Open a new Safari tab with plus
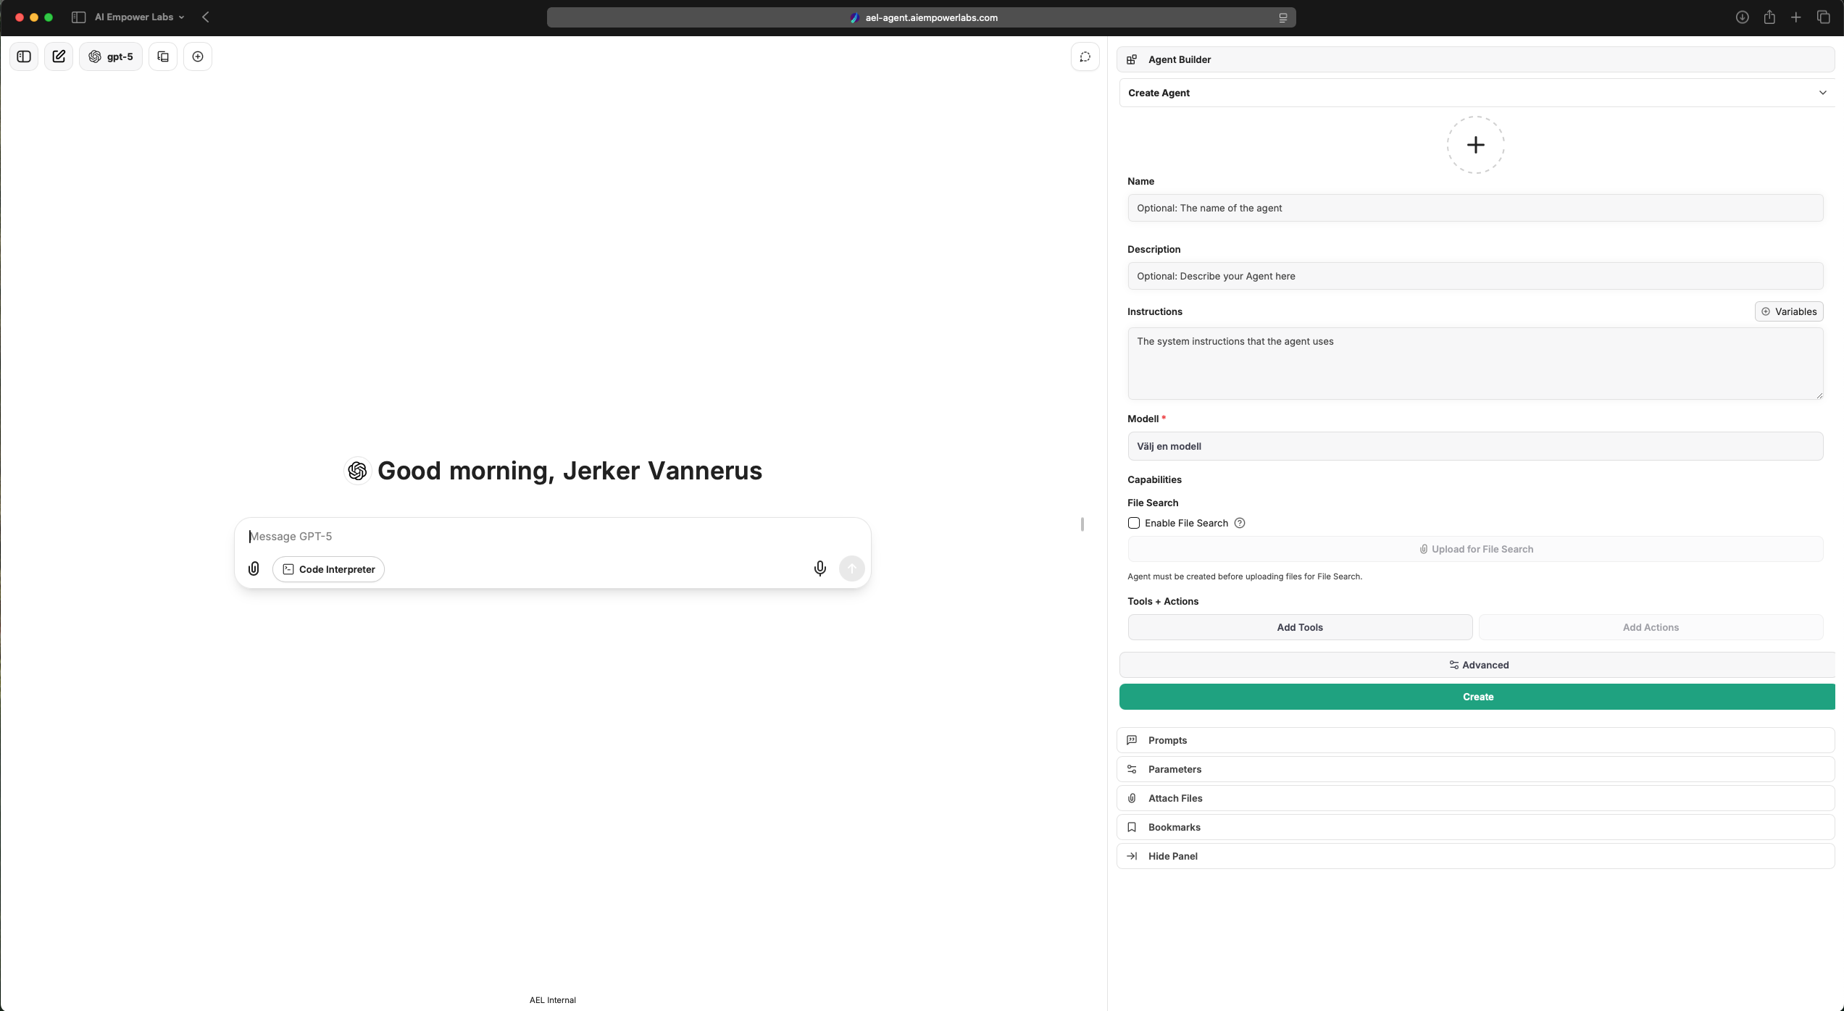Image resolution: width=1844 pixels, height=1011 pixels. click(x=1796, y=17)
